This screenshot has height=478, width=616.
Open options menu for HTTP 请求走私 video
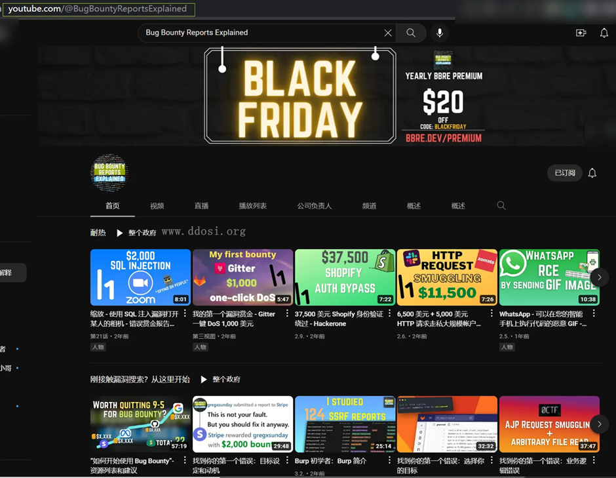coord(491,313)
